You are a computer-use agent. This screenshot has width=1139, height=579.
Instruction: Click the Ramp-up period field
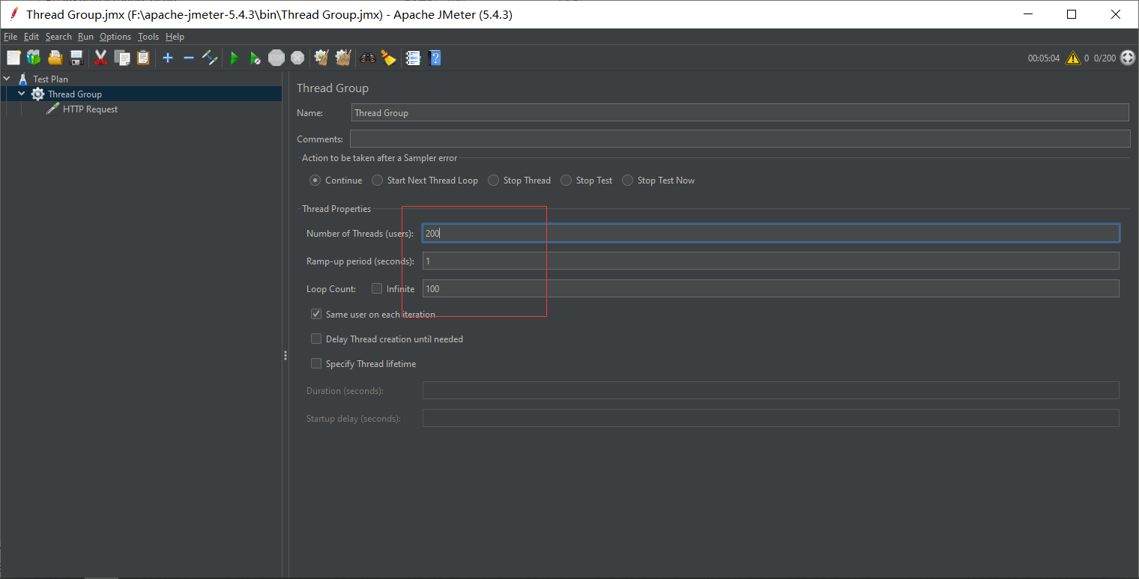[771, 261]
